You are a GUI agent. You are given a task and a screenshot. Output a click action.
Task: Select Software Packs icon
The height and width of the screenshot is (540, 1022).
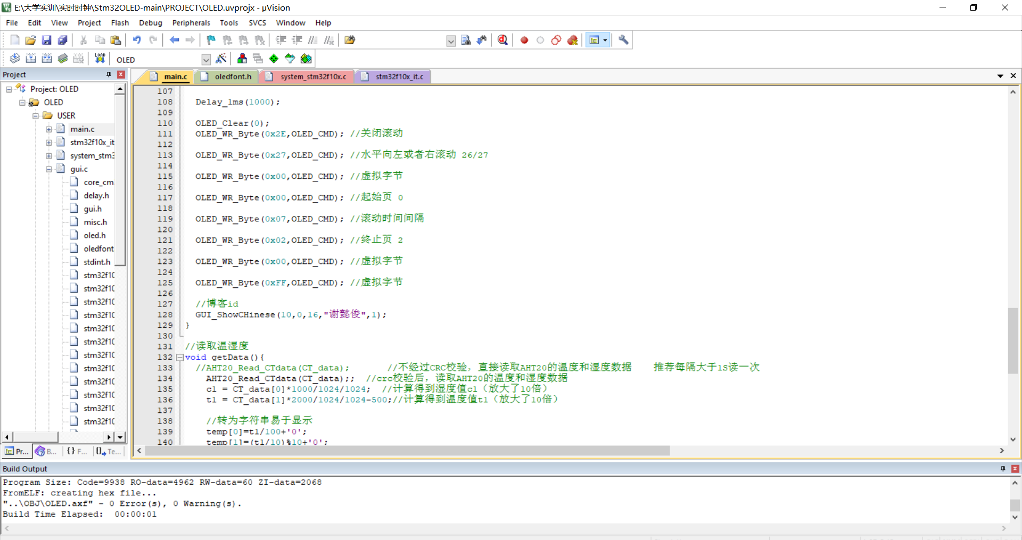pyautogui.click(x=290, y=59)
